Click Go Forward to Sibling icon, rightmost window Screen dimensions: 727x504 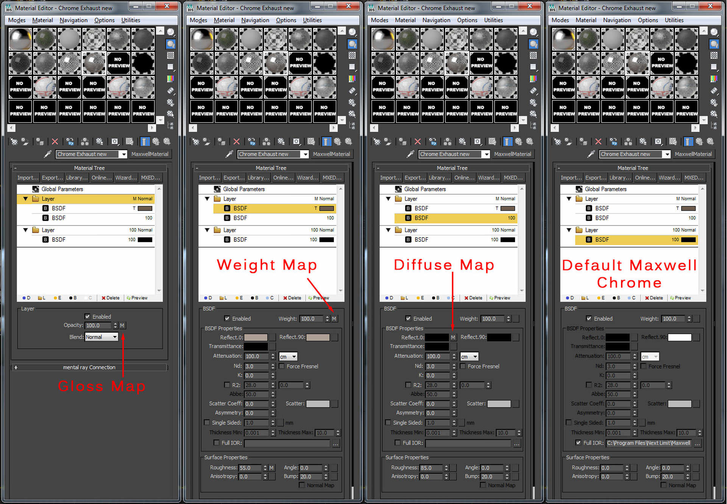click(710, 142)
